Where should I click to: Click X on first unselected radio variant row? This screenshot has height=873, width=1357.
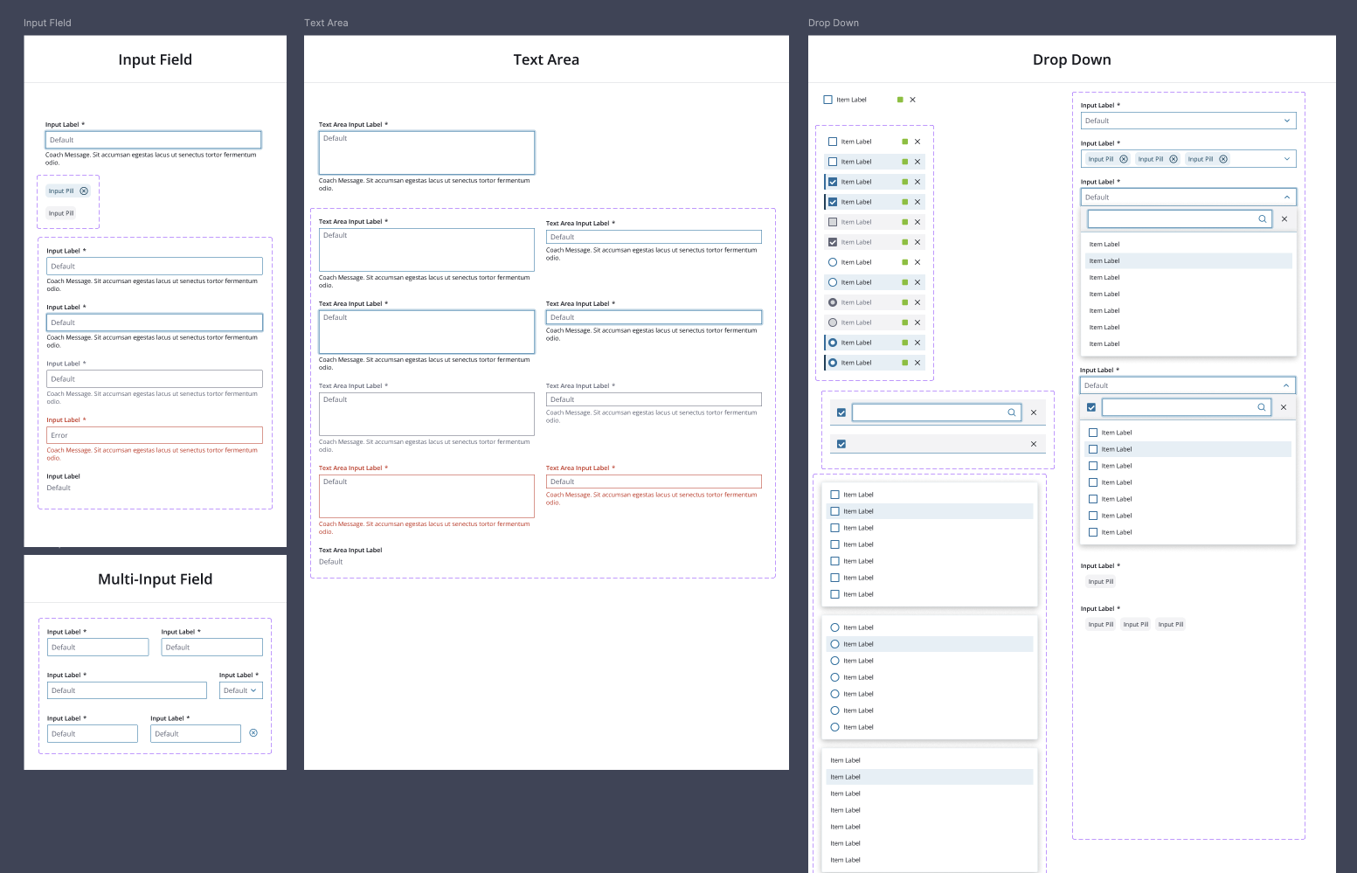coord(917,262)
